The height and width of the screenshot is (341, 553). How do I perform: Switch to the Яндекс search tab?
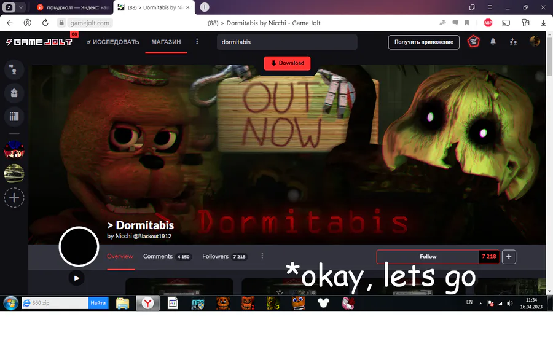click(73, 7)
